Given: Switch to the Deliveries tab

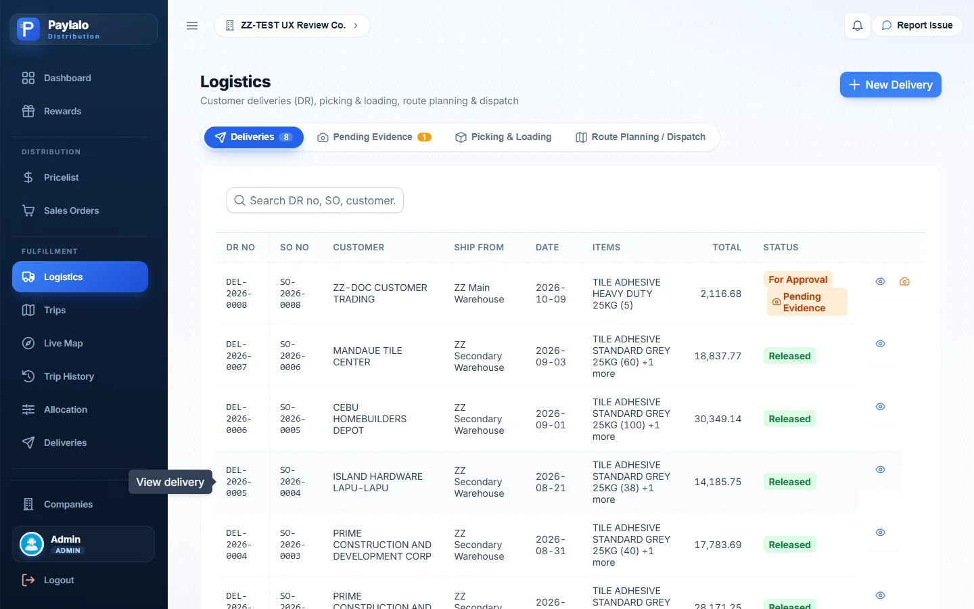Looking at the screenshot, I should (x=254, y=137).
